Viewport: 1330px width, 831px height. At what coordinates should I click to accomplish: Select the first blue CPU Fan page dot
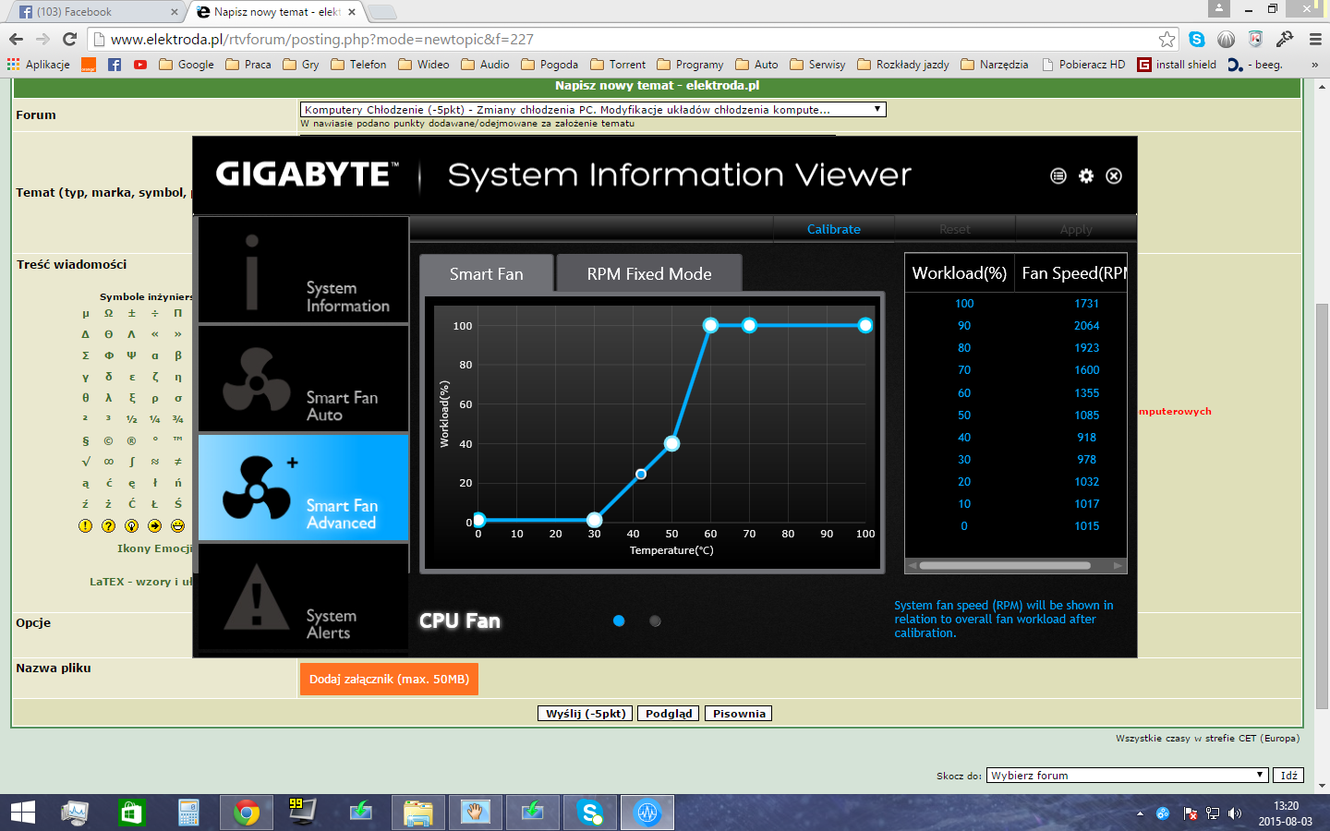(619, 620)
